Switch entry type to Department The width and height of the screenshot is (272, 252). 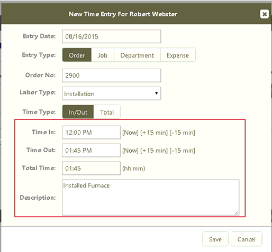tap(137, 55)
